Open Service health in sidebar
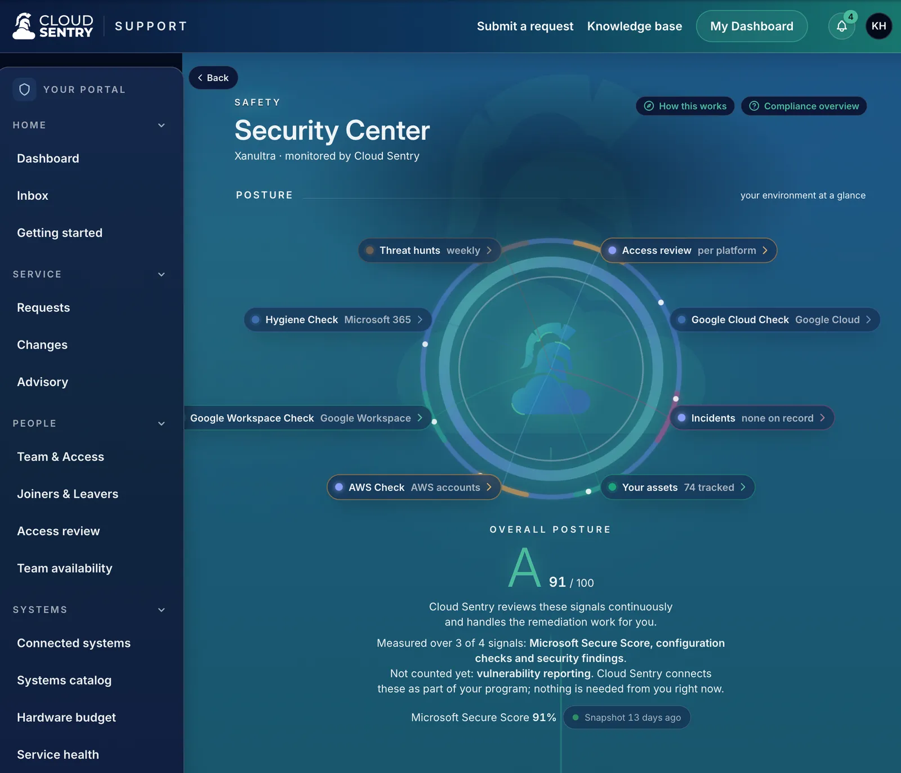 click(58, 754)
